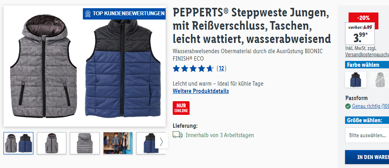Image resolution: width=389 pixels, height=168 pixels.
Task: Open Weitere Produktdetails link
Action: click(x=201, y=91)
